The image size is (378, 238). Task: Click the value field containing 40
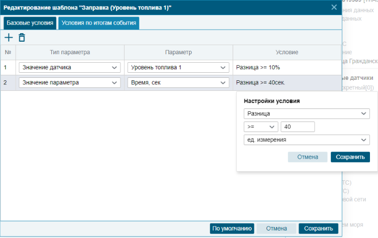click(x=298, y=127)
